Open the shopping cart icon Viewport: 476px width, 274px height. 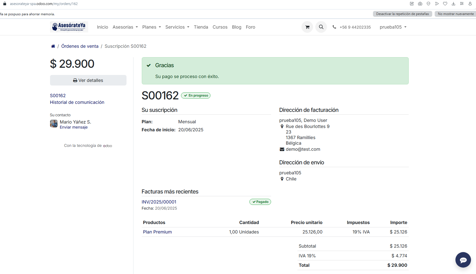[x=307, y=27]
